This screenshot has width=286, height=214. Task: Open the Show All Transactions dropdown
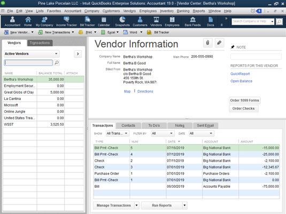pos(118,133)
